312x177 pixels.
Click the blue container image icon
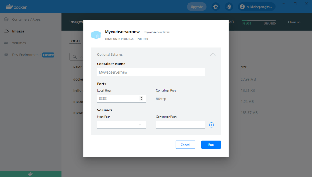pyautogui.click(x=96, y=35)
